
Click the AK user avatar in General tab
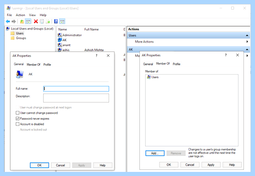coord(20,74)
